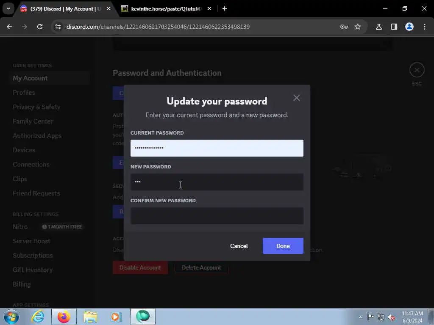Open My Account settings
434x325 pixels.
tap(49, 78)
